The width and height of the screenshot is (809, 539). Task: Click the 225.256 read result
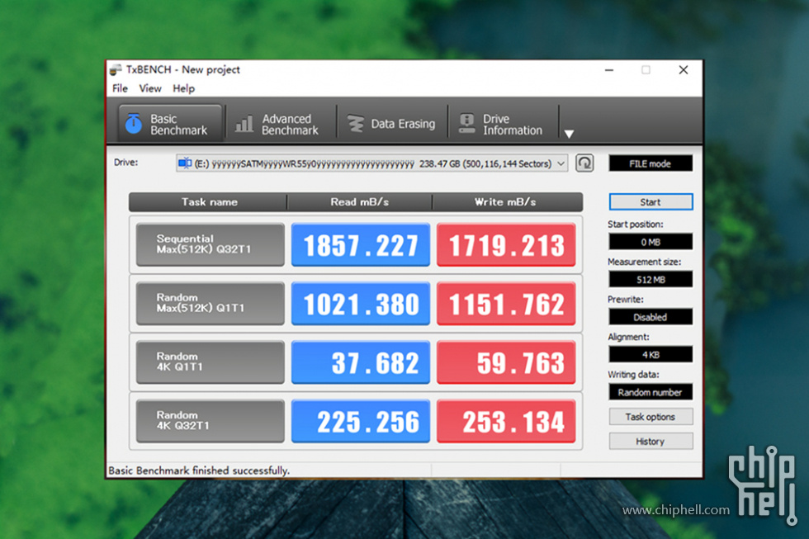(x=361, y=421)
